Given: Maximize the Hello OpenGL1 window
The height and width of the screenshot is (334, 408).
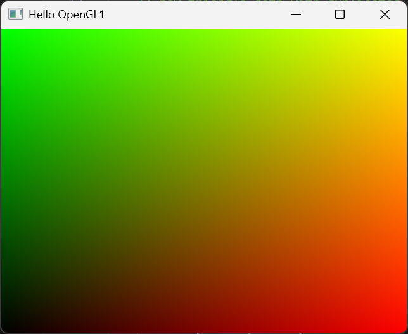Looking at the screenshot, I should 340,14.
